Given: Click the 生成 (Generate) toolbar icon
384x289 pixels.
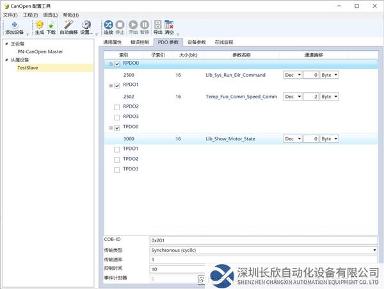Looking at the screenshot, I should (x=40, y=26).
